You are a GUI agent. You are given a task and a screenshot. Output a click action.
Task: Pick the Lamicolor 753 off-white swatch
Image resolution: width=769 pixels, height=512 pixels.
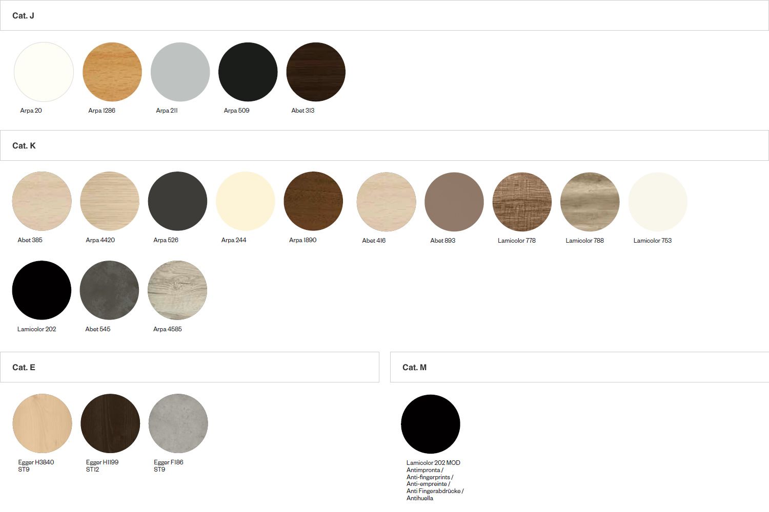[657, 202]
